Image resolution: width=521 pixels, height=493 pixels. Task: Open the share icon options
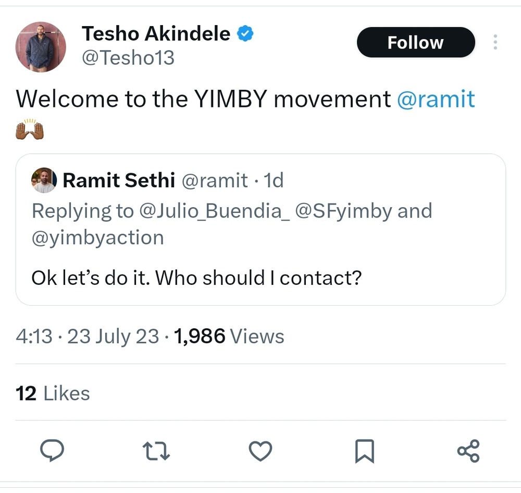click(468, 450)
